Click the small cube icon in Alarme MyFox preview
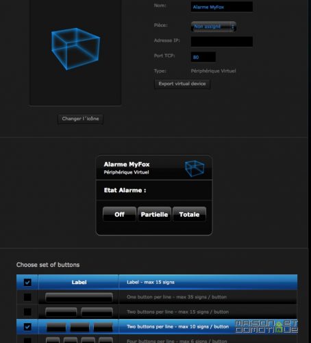The height and width of the screenshot is (343, 311). 195,168
